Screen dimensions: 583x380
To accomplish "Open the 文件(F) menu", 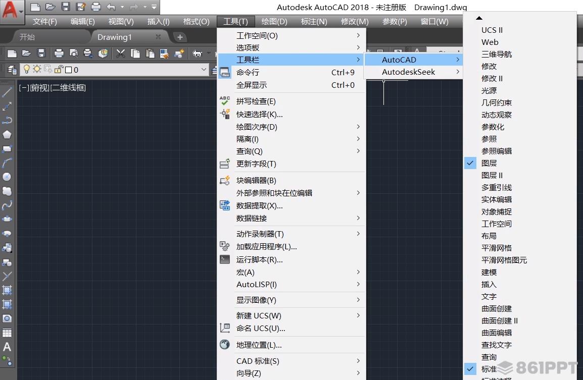I will pos(44,22).
